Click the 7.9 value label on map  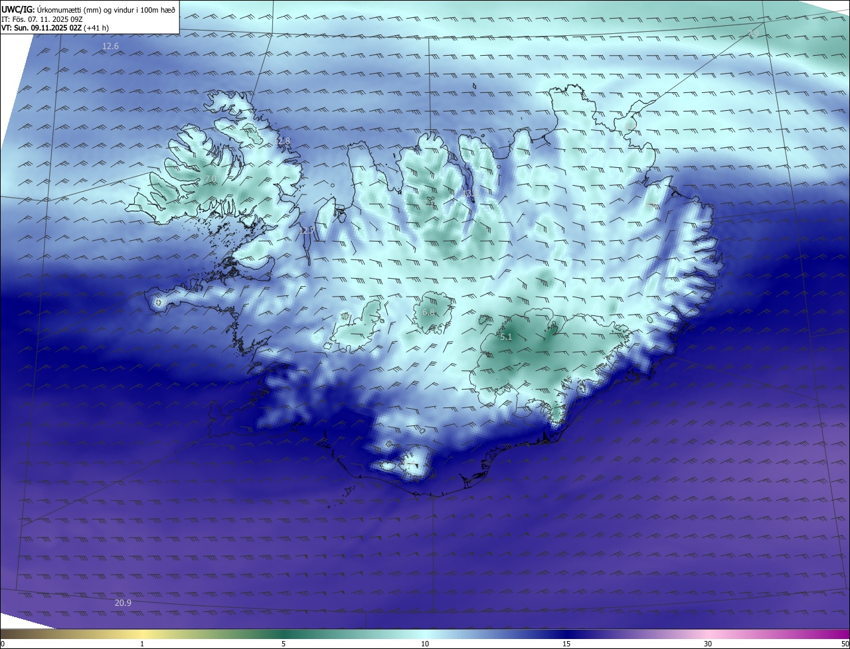754,33
